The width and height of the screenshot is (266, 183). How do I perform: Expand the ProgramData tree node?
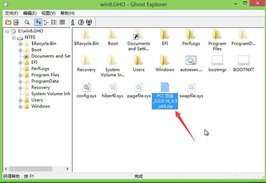(20, 82)
